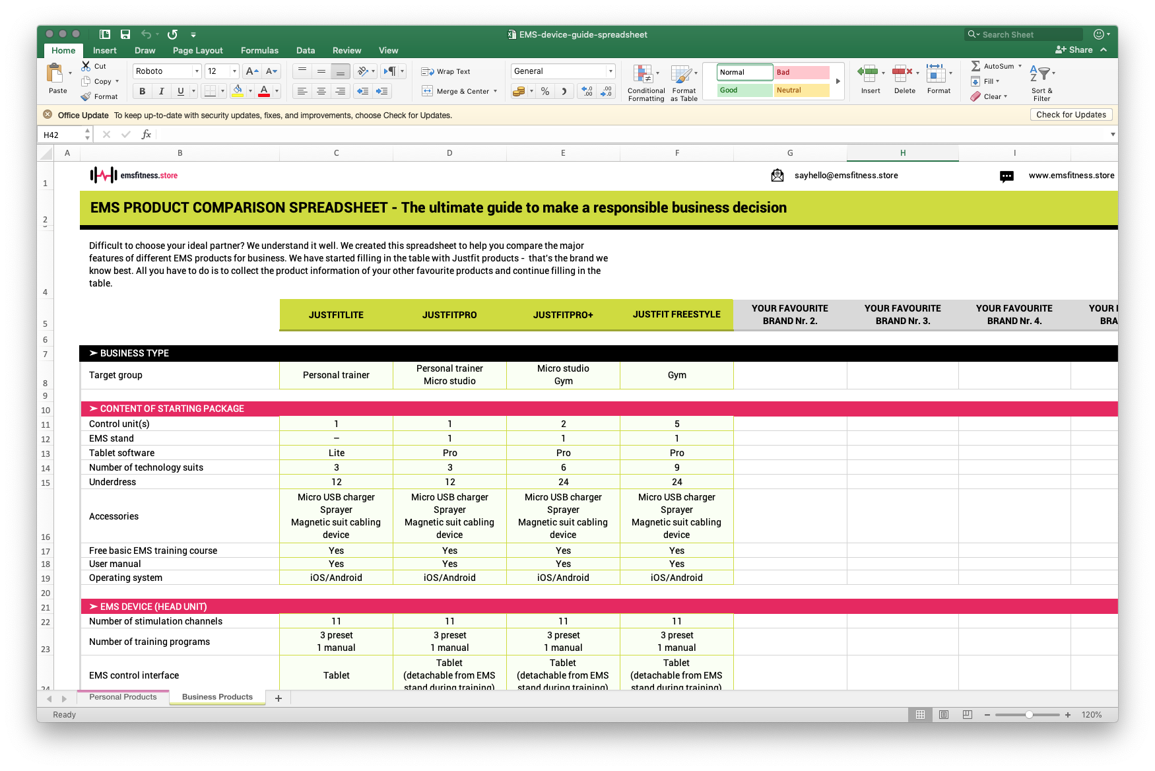Click the decrease indent icon

click(362, 91)
